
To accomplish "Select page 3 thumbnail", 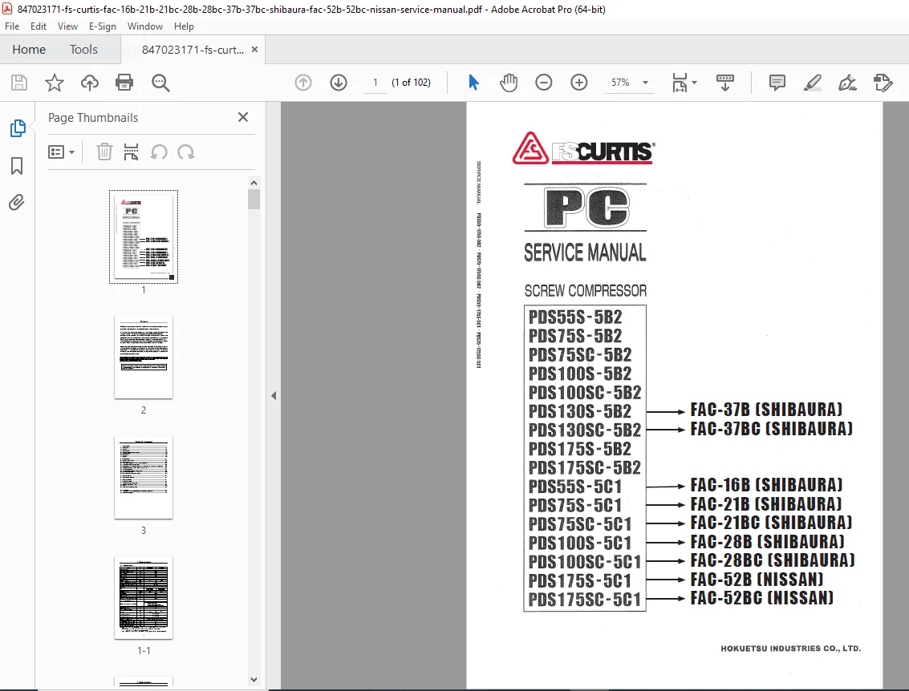I will pos(144,478).
